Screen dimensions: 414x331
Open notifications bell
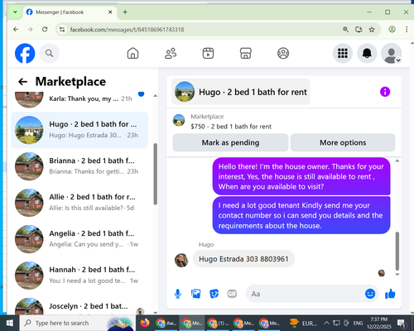(x=367, y=53)
